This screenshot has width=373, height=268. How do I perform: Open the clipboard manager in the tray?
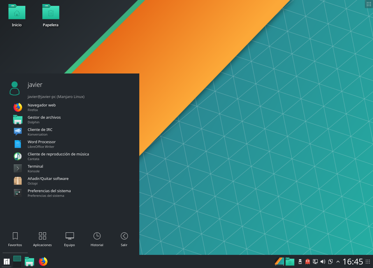330,262
